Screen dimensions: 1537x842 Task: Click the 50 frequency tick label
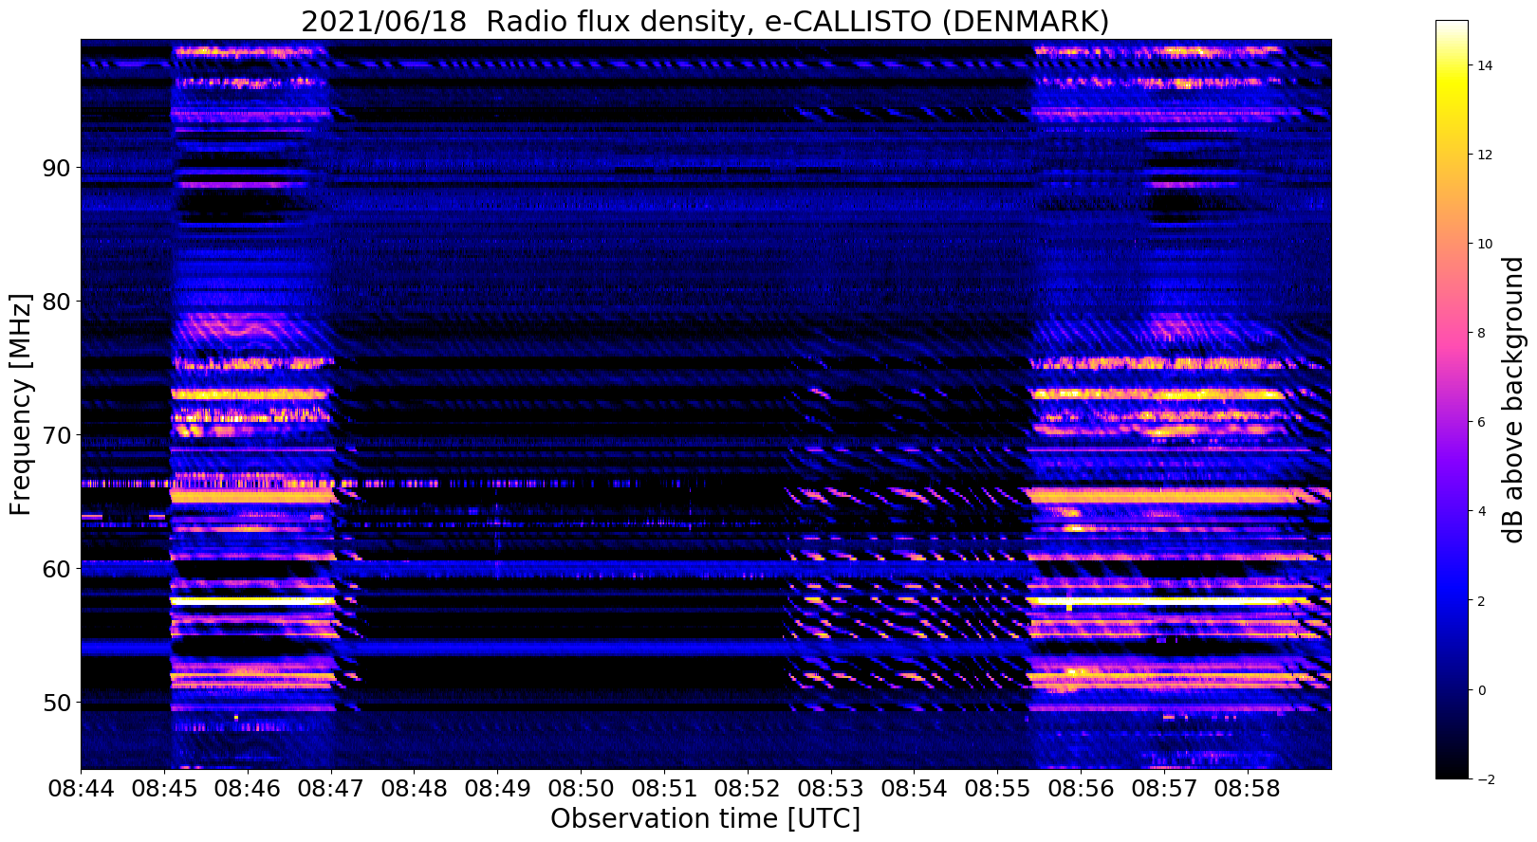pos(56,703)
